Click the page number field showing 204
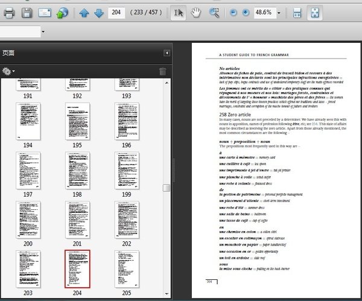 tap(117, 12)
